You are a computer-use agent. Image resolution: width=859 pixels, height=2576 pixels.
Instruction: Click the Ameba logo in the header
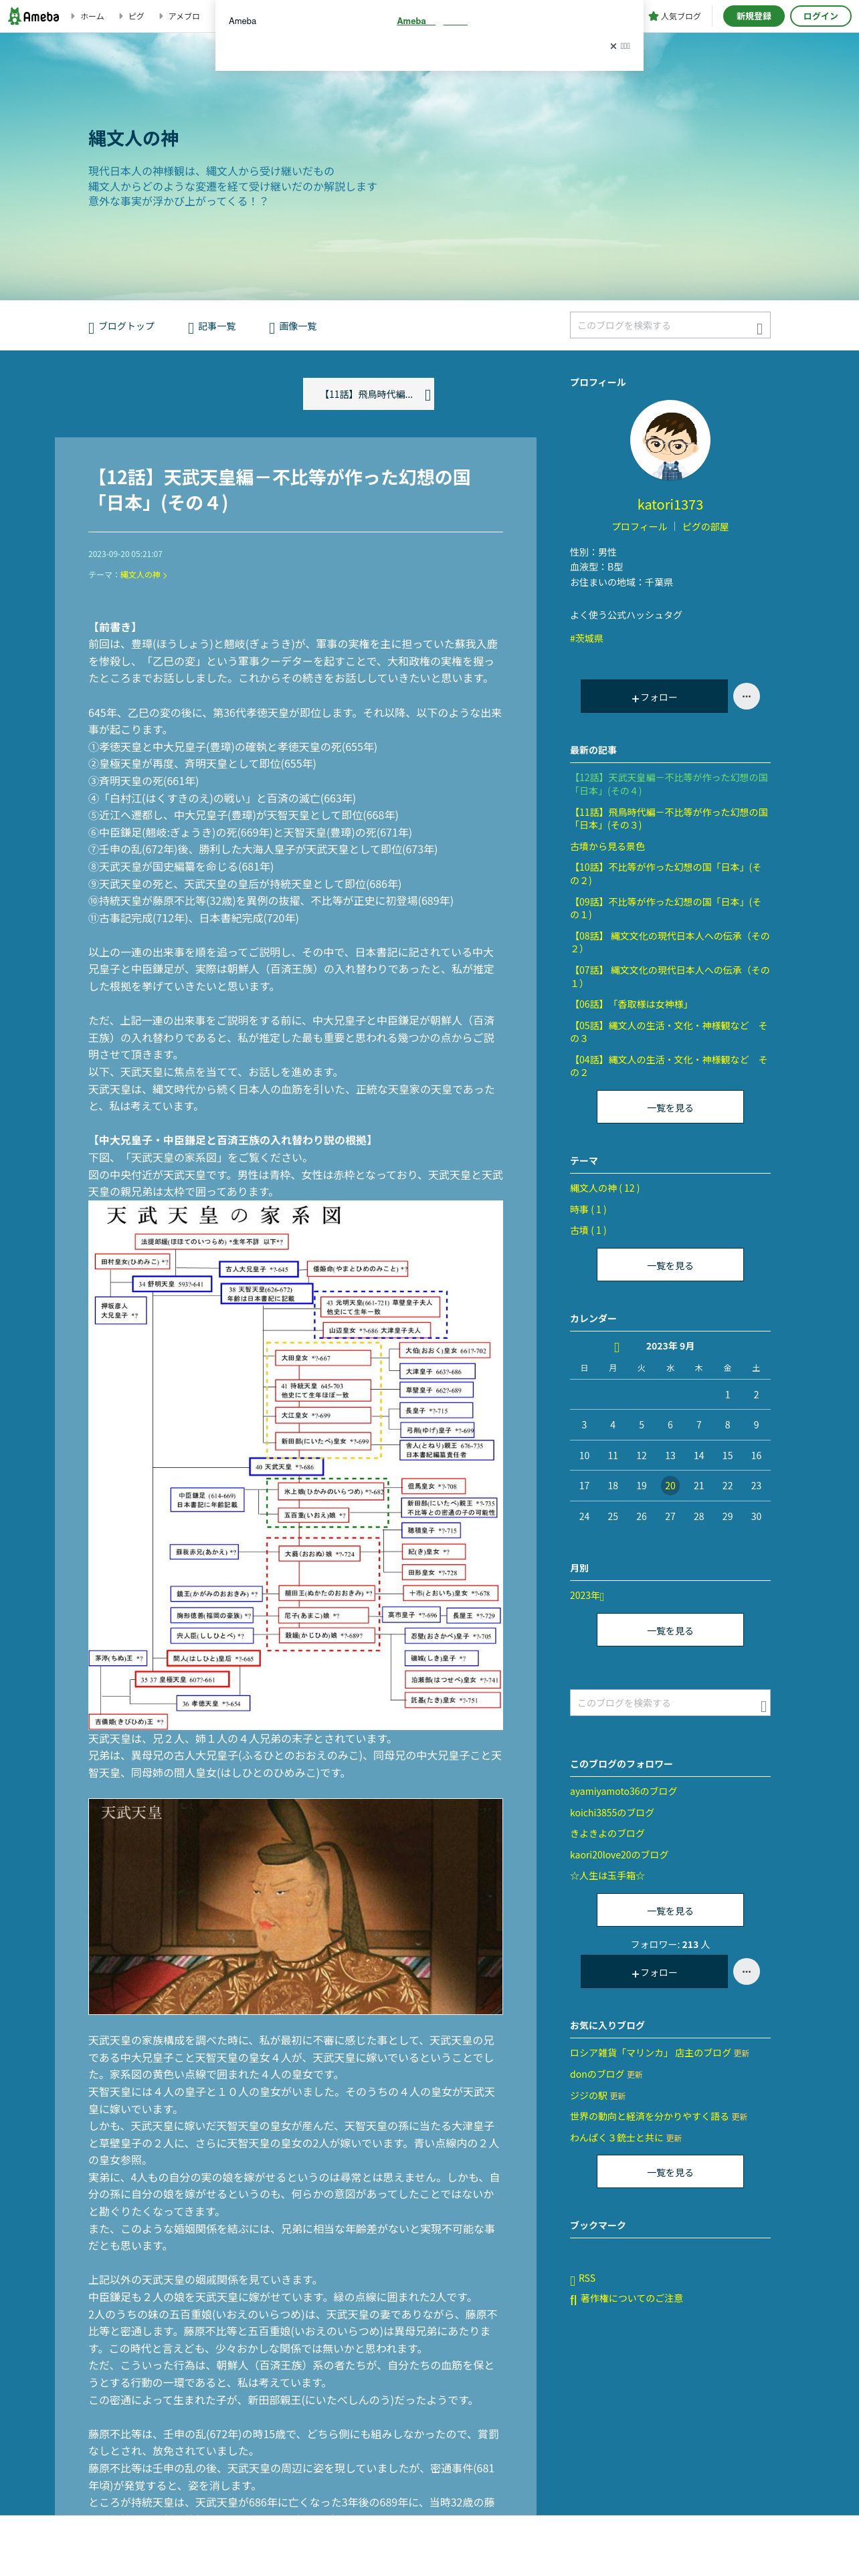pos(34,16)
